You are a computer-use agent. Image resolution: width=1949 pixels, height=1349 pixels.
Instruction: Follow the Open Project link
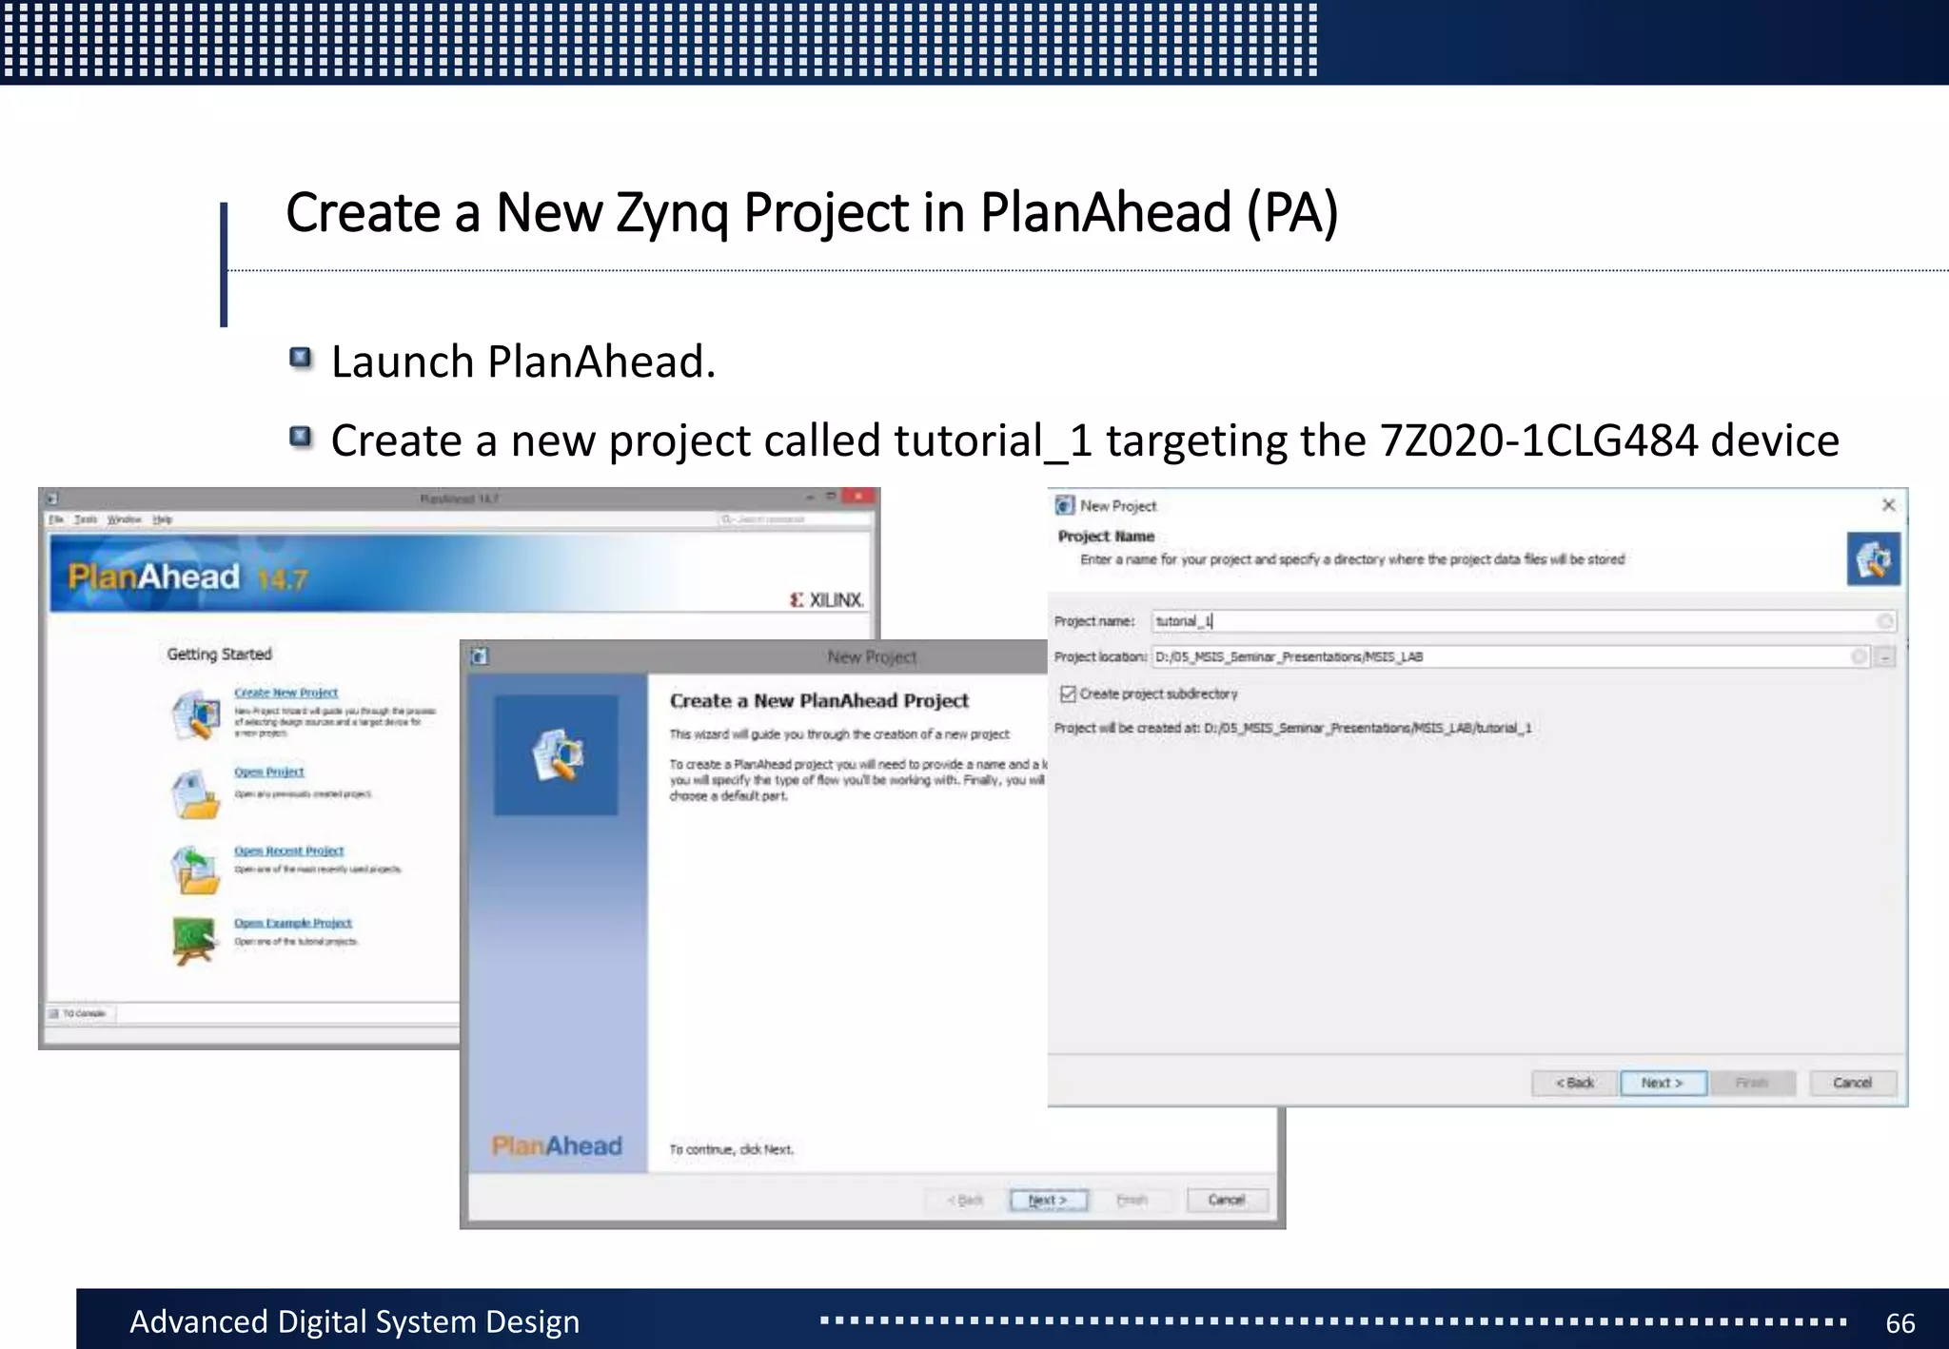coord(269,772)
